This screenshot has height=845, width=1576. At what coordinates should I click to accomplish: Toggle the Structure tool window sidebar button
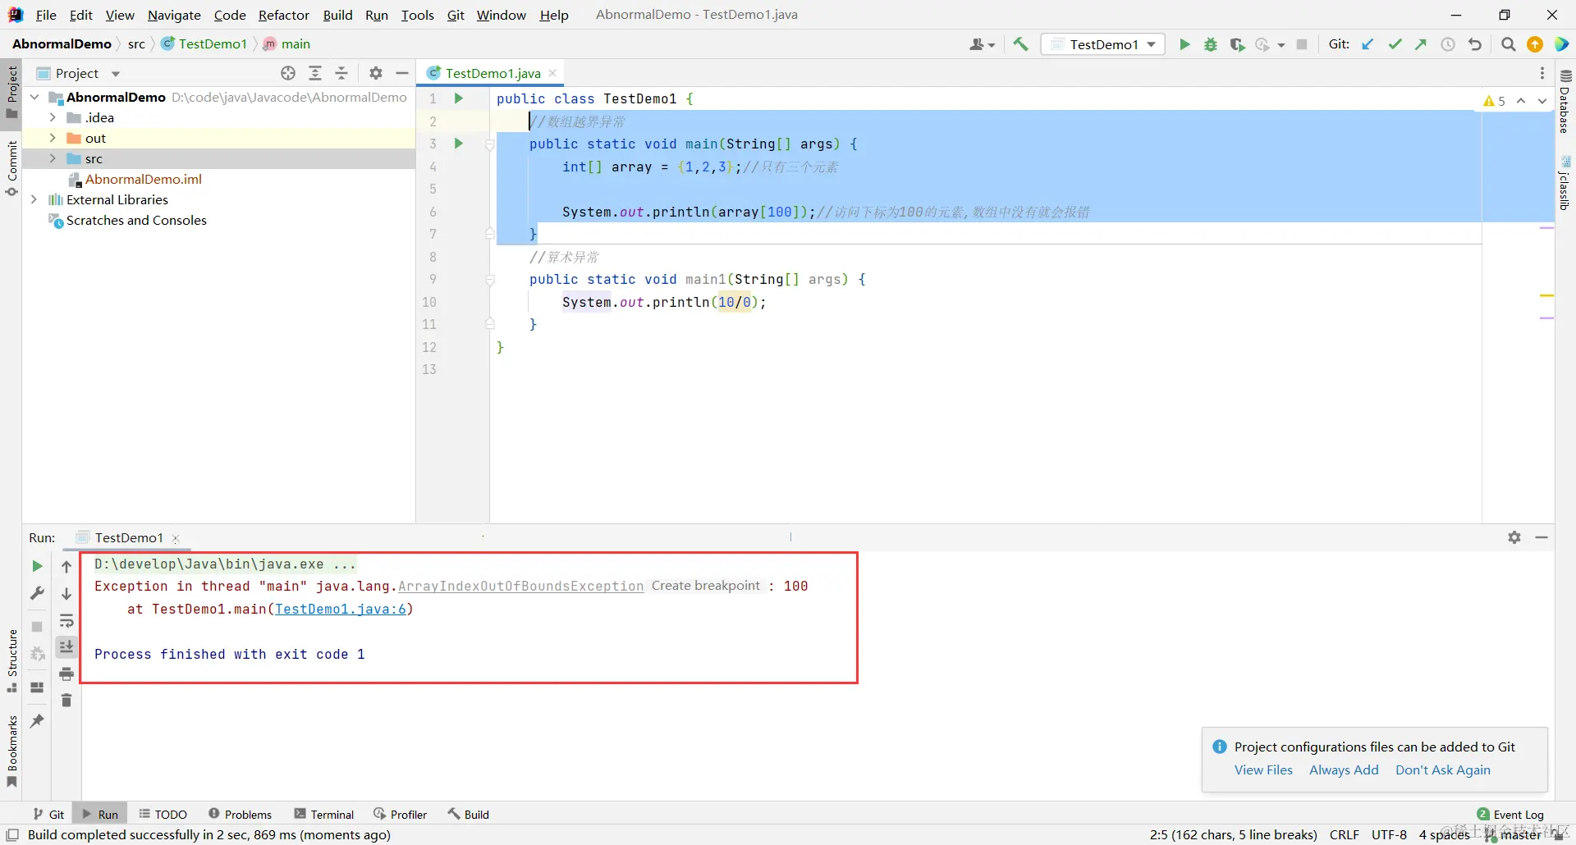click(x=11, y=660)
